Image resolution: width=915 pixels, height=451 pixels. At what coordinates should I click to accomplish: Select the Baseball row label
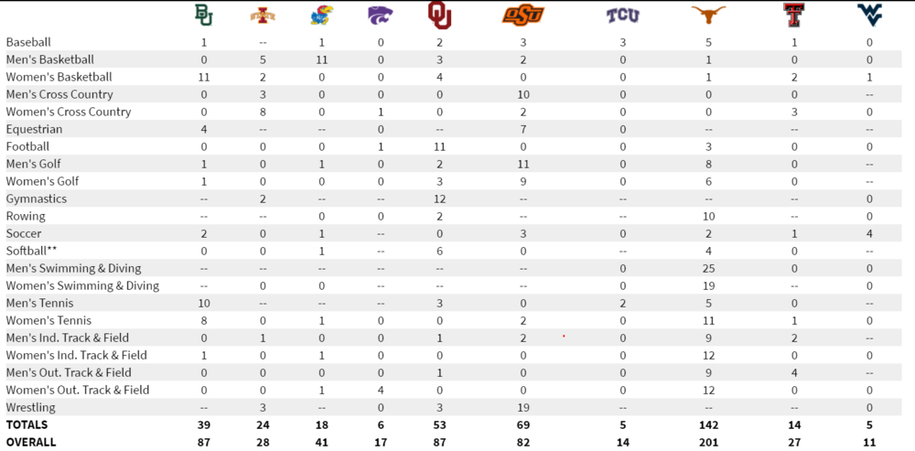[x=28, y=42]
